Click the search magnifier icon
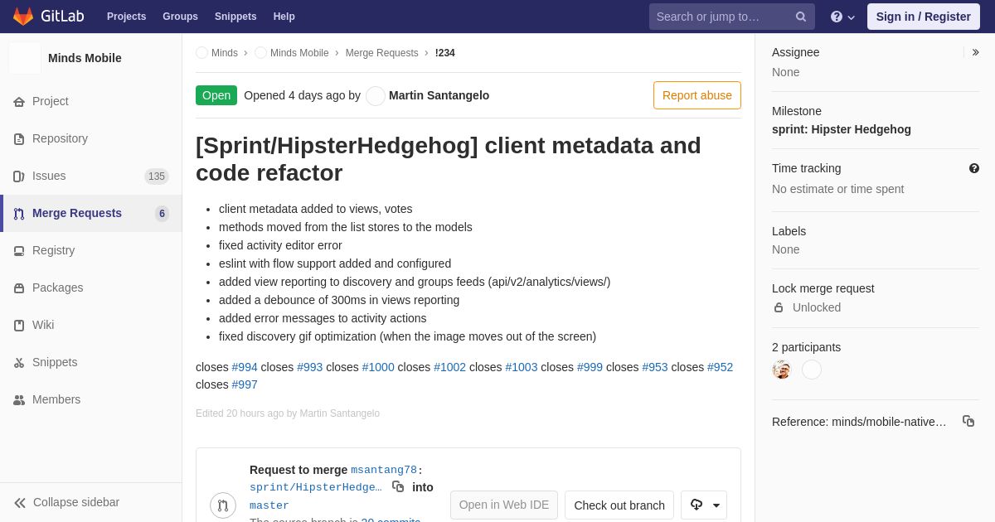 [801, 17]
